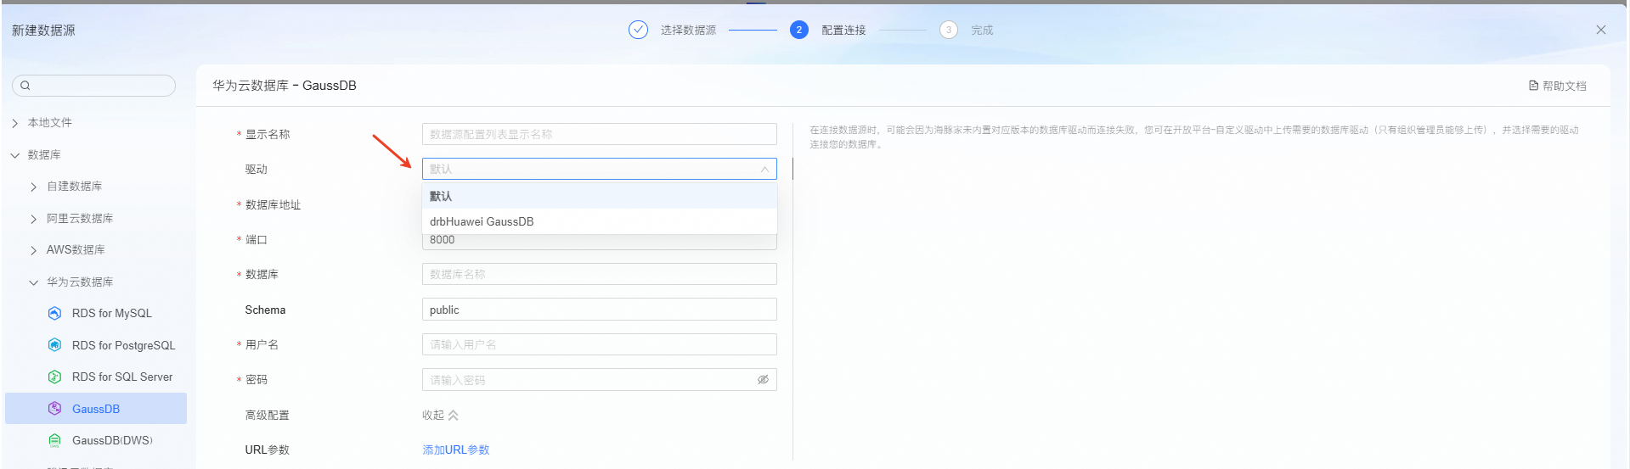Collapse the 数据库 tree node
The height and width of the screenshot is (469, 1630).
(x=15, y=155)
